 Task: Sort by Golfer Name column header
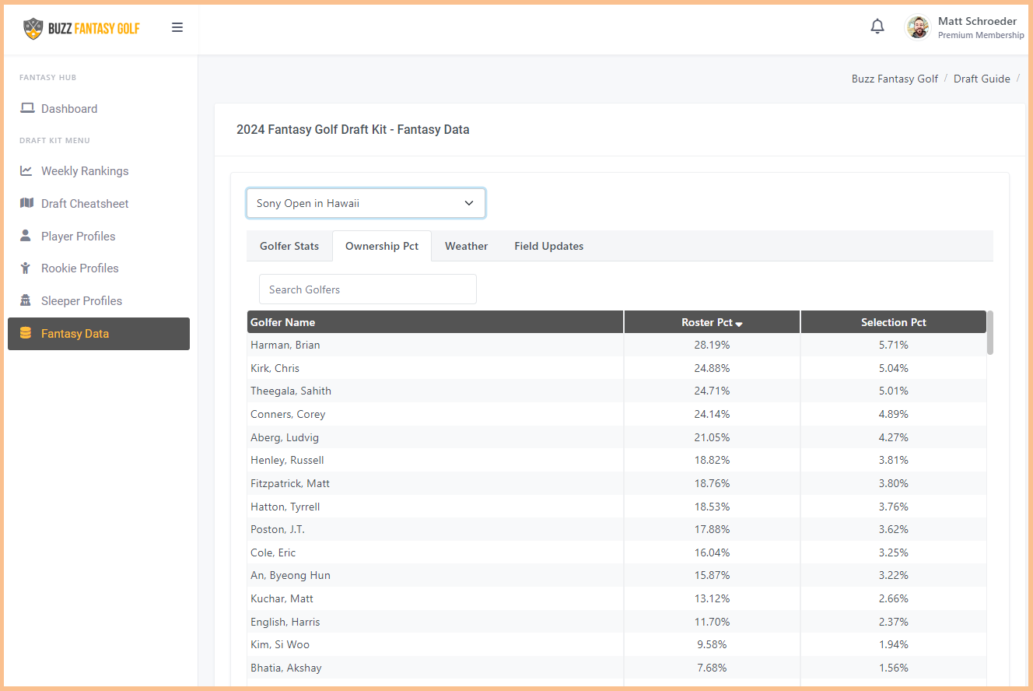[435, 322]
